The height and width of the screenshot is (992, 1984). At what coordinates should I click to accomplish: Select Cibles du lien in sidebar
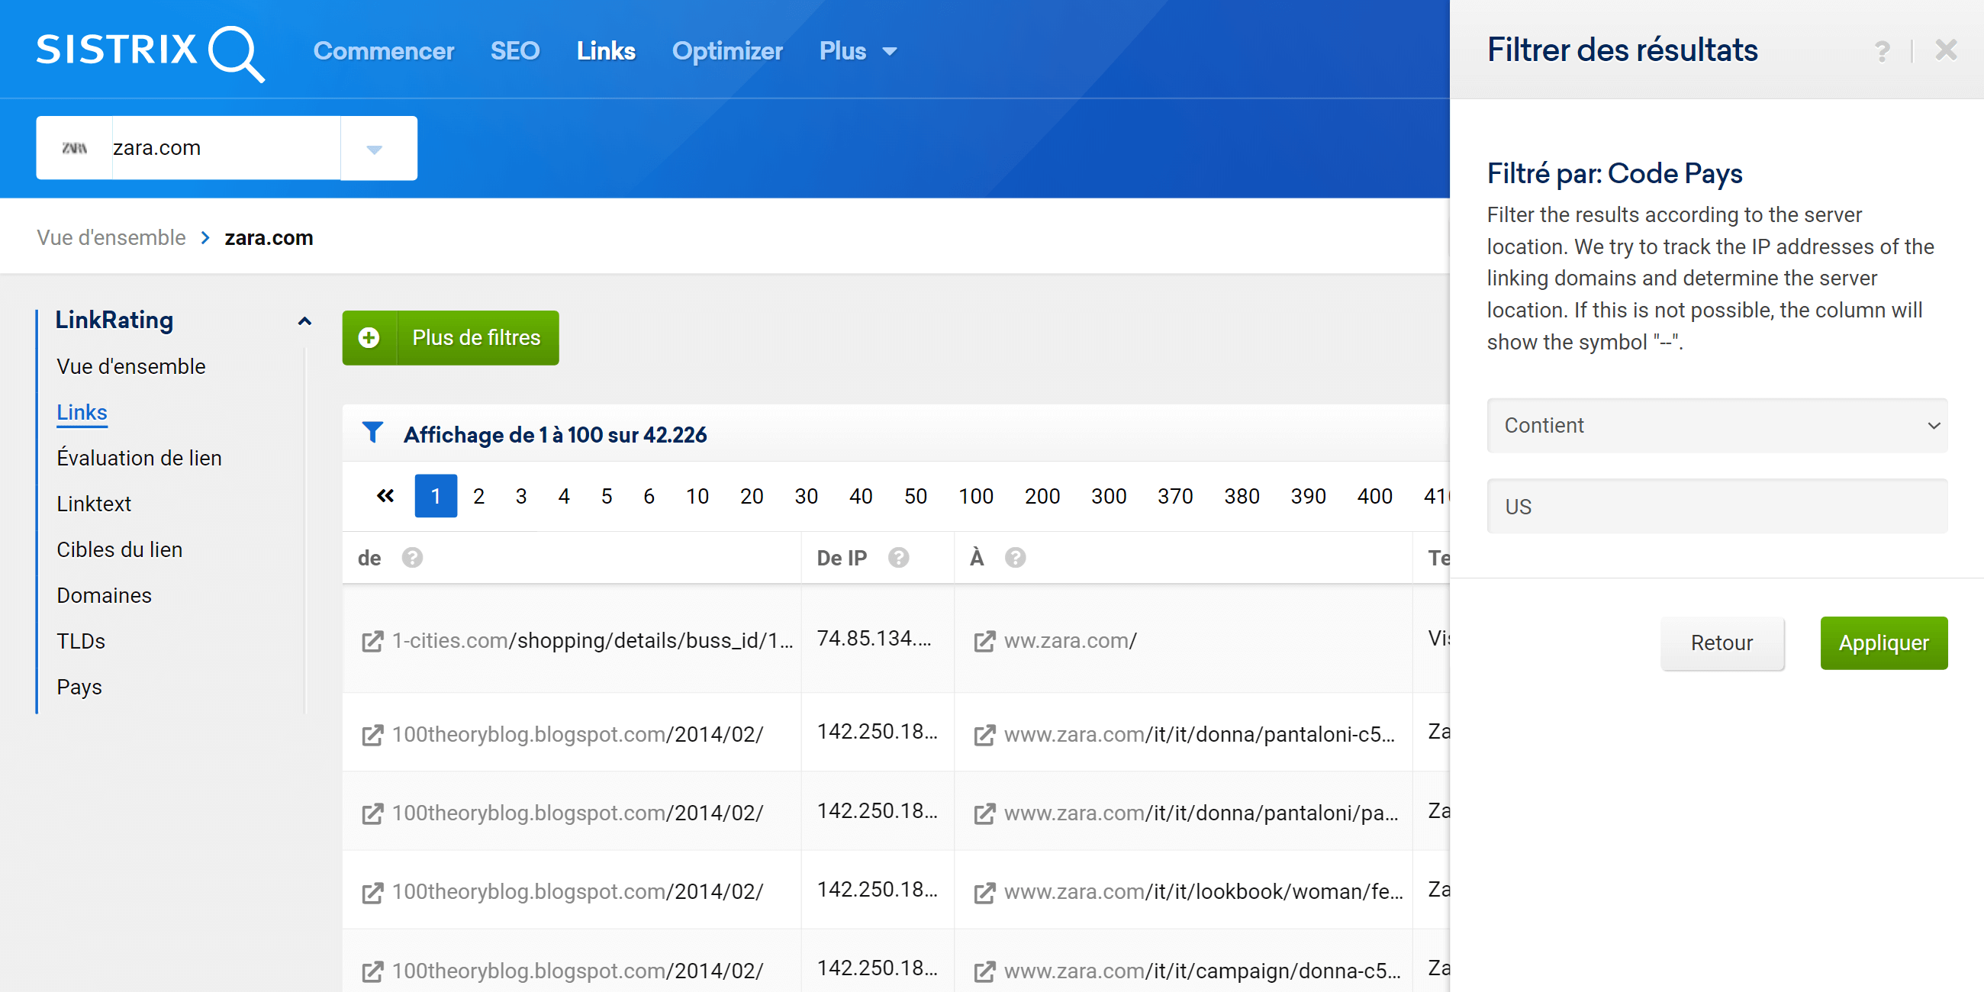[x=119, y=550]
